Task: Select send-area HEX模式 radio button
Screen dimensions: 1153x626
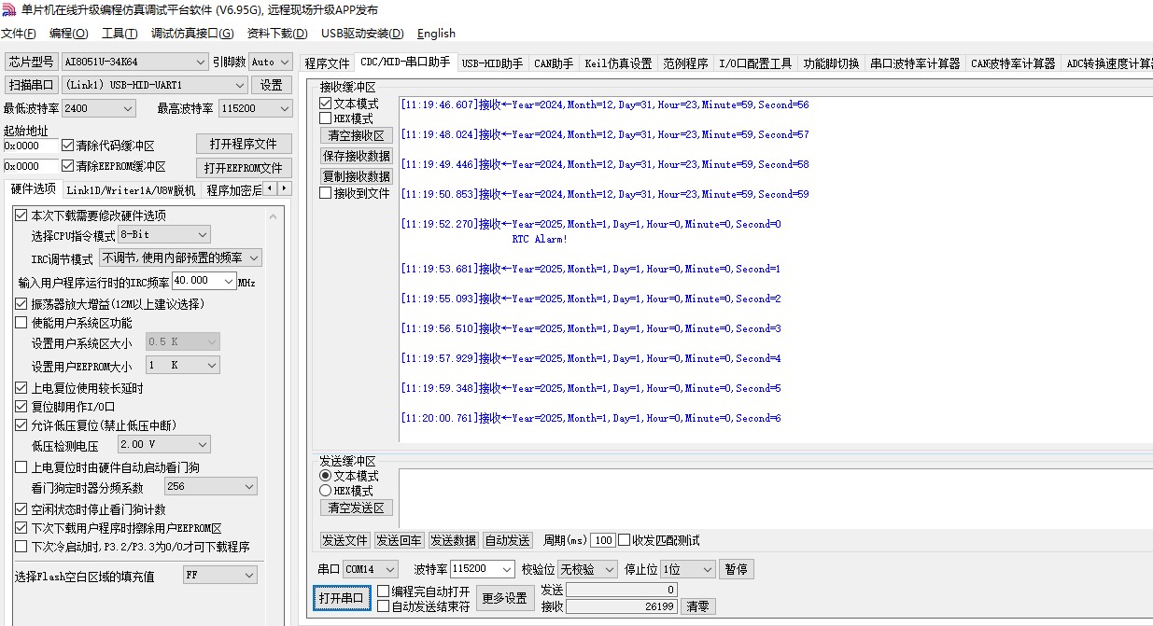Action: (x=325, y=490)
